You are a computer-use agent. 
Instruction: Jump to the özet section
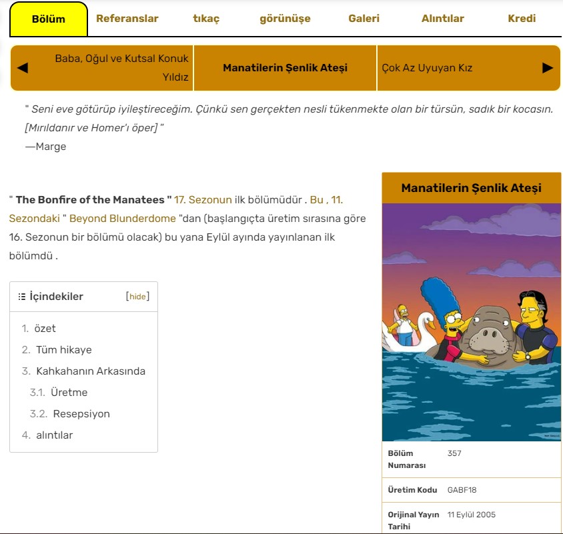point(45,328)
